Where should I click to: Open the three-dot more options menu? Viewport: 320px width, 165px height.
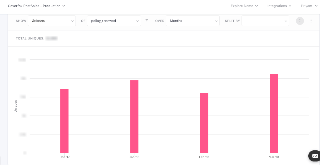(x=311, y=21)
